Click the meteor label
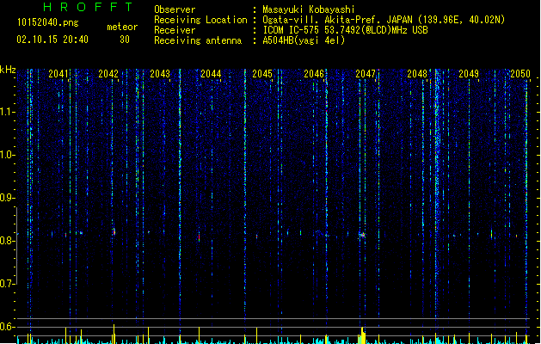Viewport: 541px width, 344px height. pos(122,27)
